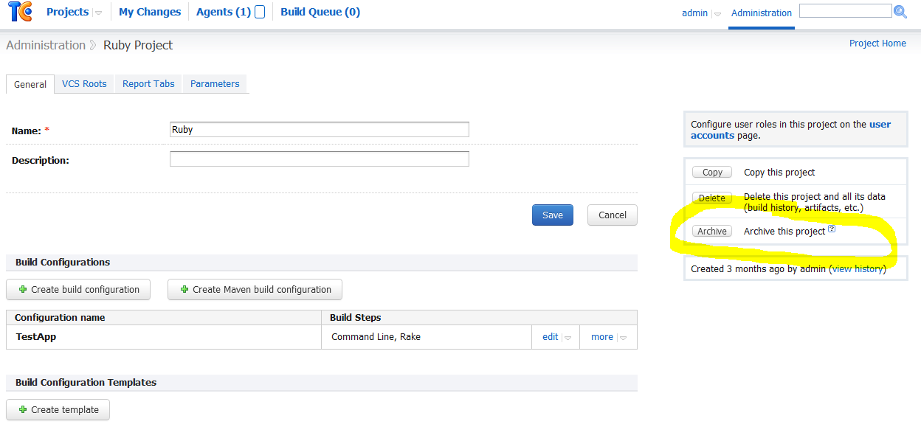Click the TestApp edit link
This screenshot has height=427, width=921.
(x=551, y=337)
